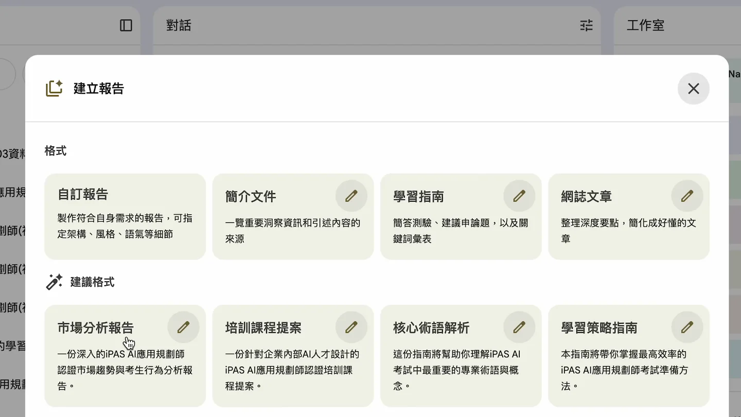The width and height of the screenshot is (741, 417).
Task: Click the pencil icon on 核心術語解析
Action: click(519, 327)
